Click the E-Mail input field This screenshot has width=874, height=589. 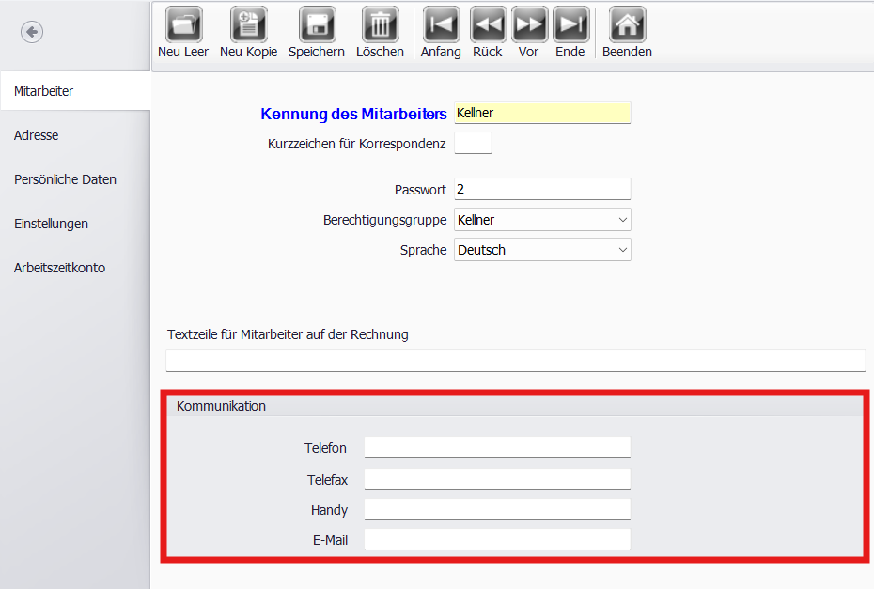click(497, 539)
